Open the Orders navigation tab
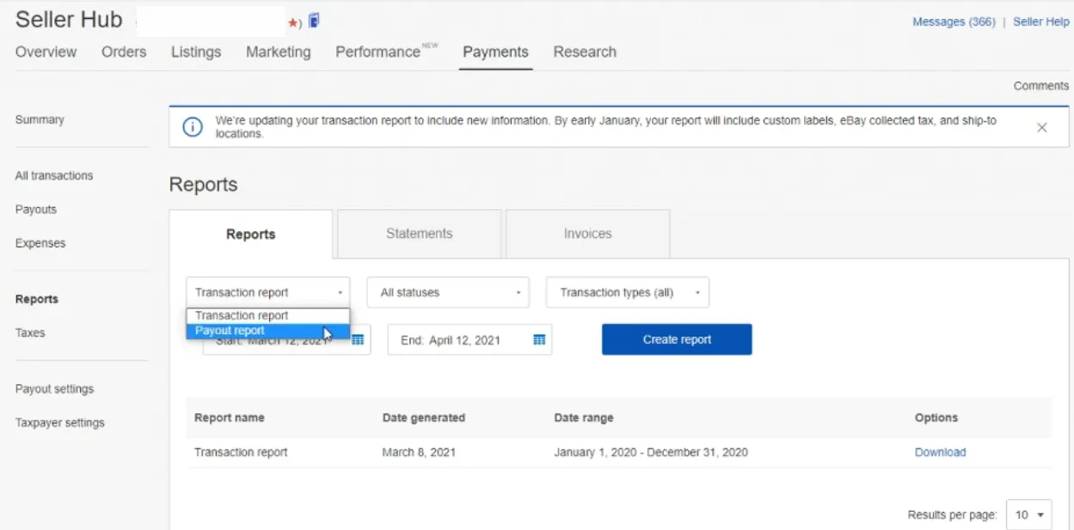 [x=124, y=52]
